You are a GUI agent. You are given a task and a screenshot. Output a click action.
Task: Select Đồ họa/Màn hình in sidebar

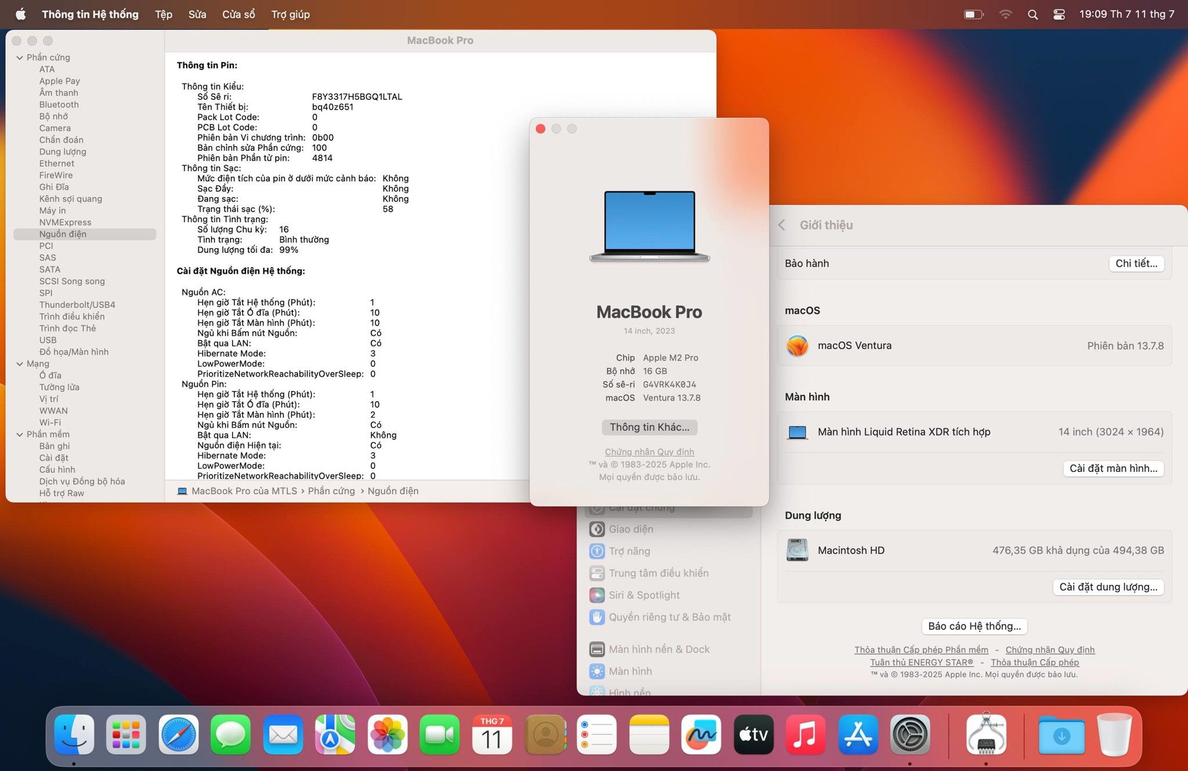(x=74, y=352)
